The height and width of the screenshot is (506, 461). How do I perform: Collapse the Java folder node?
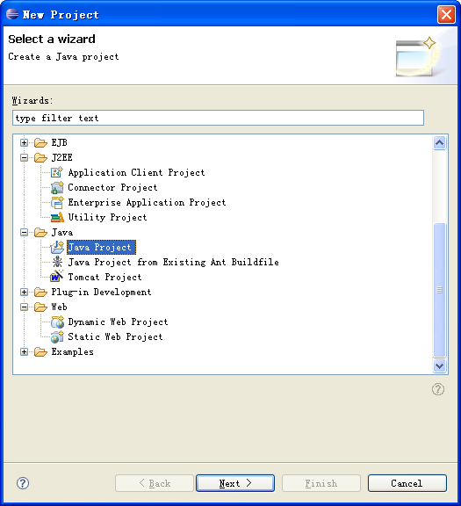25,232
